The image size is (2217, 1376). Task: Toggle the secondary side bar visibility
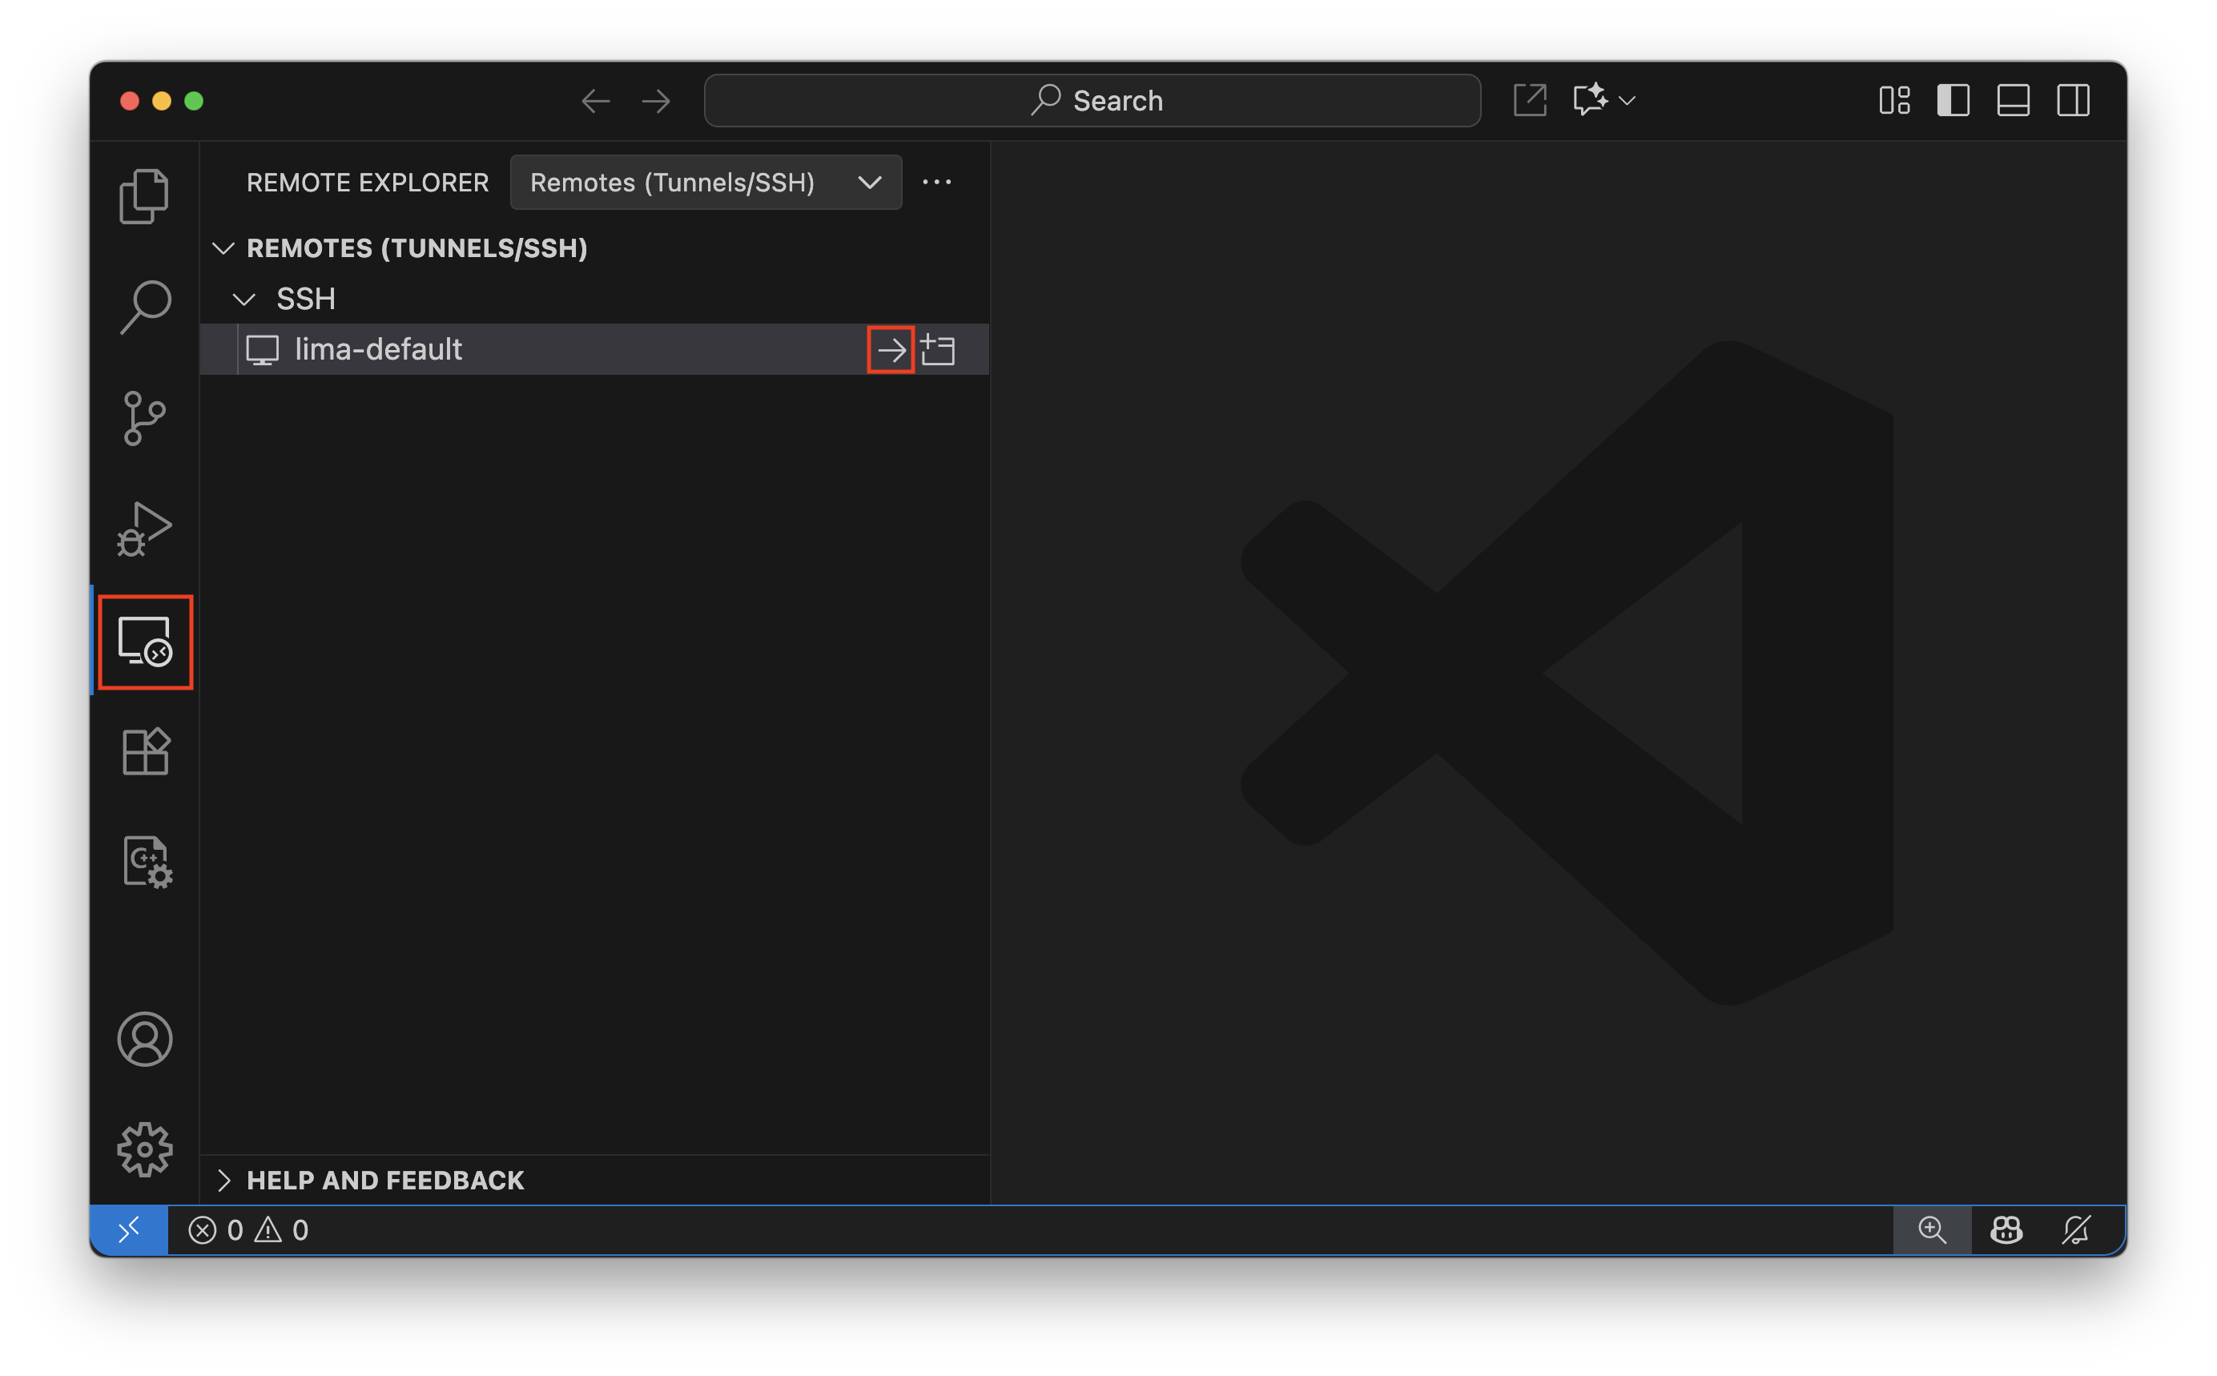pos(2073,100)
